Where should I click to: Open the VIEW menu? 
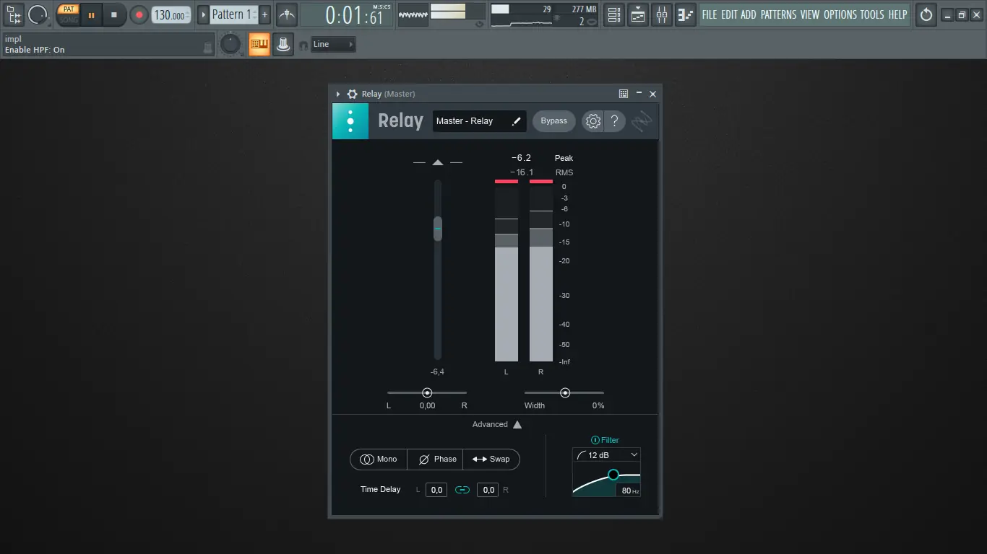810,14
